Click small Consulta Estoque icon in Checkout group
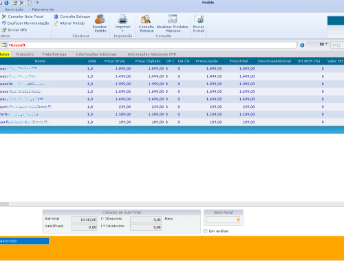Screen dimensions: 344x261 click(x=56, y=16)
